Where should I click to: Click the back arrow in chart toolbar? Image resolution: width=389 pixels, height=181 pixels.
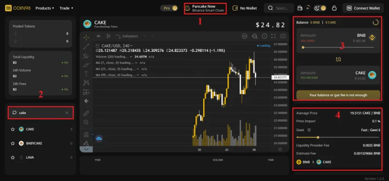pos(86,101)
